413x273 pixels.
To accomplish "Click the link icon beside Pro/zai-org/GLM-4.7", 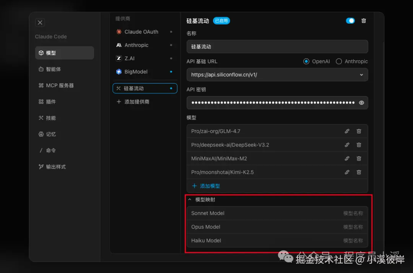I will [x=347, y=131].
